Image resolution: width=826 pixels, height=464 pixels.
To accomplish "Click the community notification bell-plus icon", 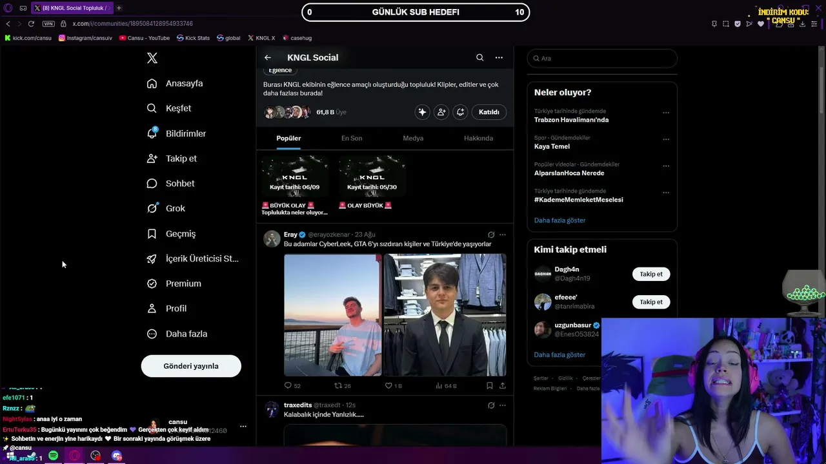I will tap(460, 112).
